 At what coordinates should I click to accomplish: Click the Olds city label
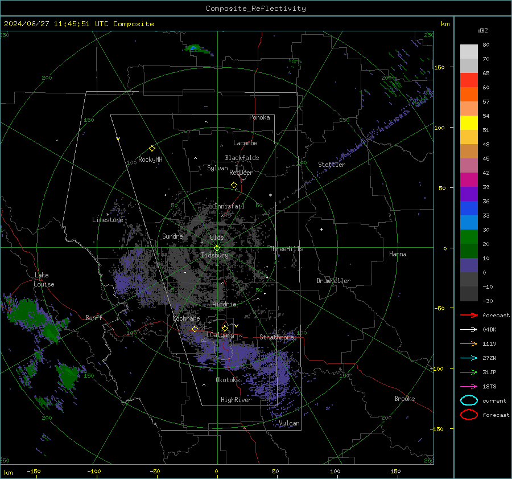pos(217,238)
